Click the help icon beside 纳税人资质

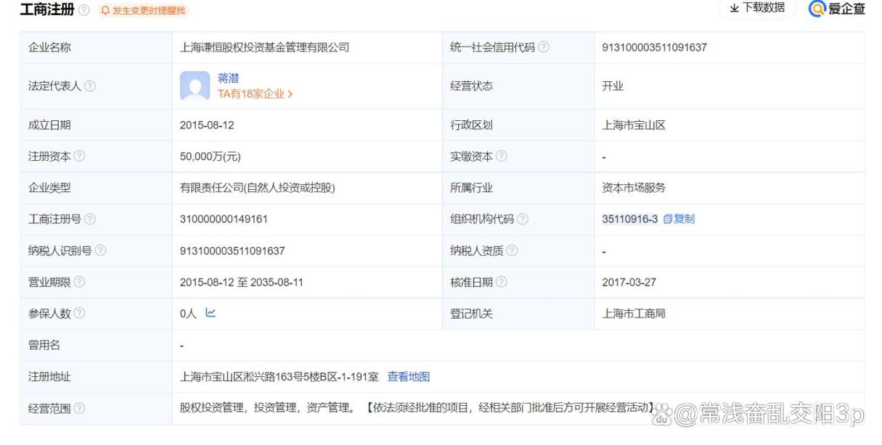coord(513,250)
